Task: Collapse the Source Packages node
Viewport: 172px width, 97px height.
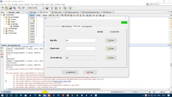Action: (x=4, y=17)
